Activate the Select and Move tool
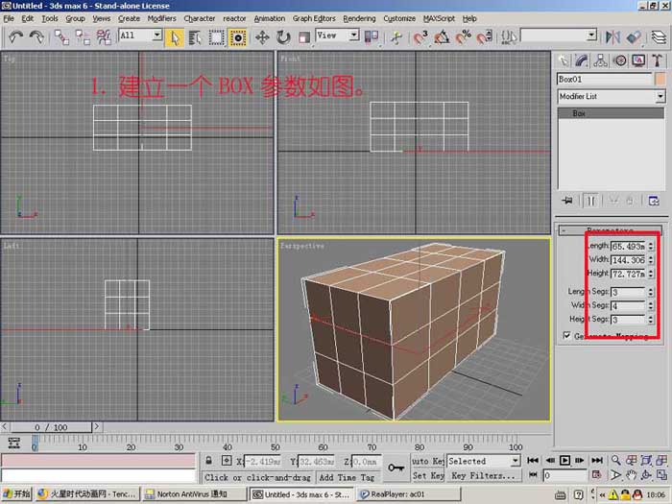Screen dimensions: 672x504 click(262, 37)
